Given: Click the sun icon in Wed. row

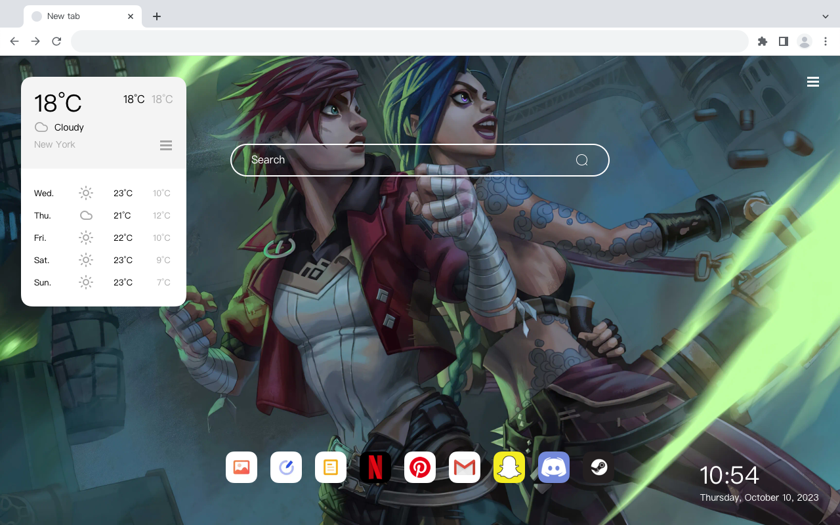Looking at the screenshot, I should point(86,193).
